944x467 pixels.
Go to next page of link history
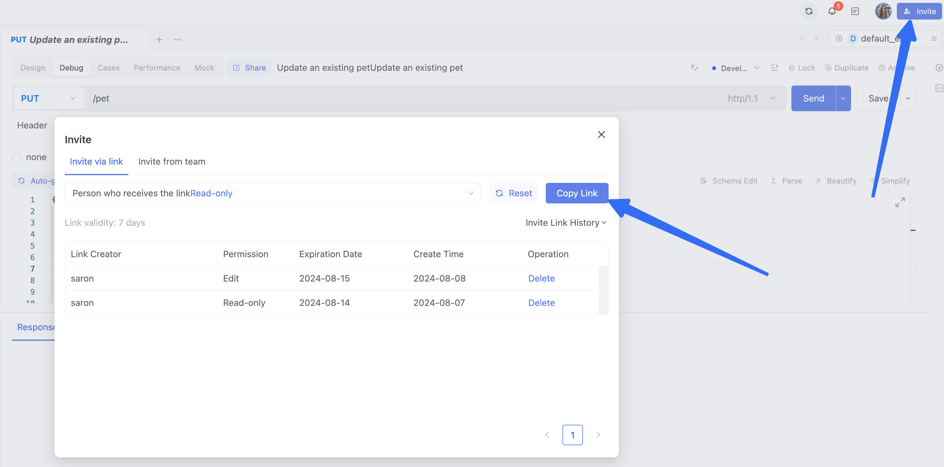tap(598, 435)
